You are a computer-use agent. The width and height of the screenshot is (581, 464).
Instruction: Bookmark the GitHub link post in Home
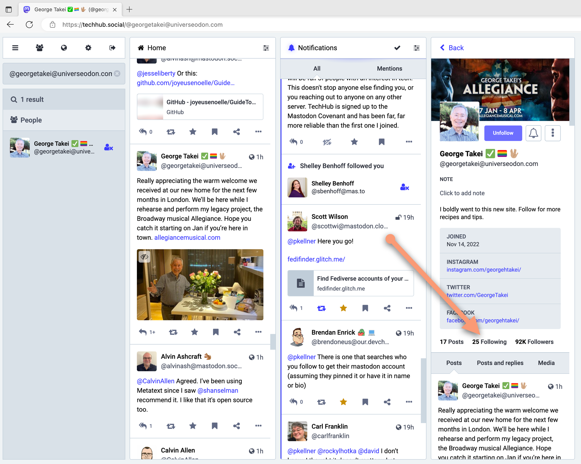point(215,132)
